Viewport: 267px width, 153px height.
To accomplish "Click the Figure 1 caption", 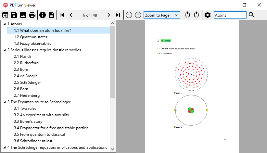I will pyautogui.click(x=178, y=93).
